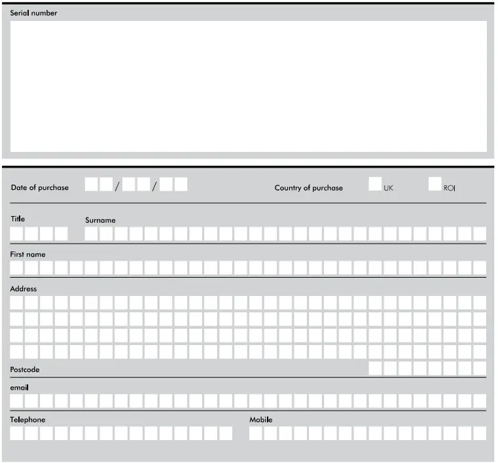Click the email label
Image resolution: width=498 pixels, height=463 pixels.
click(20, 388)
